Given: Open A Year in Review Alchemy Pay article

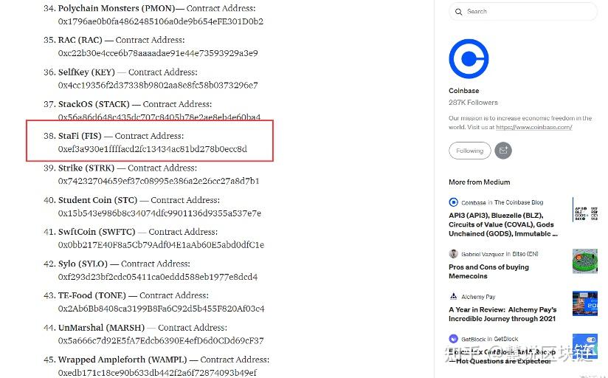Looking at the screenshot, I should point(502,314).
